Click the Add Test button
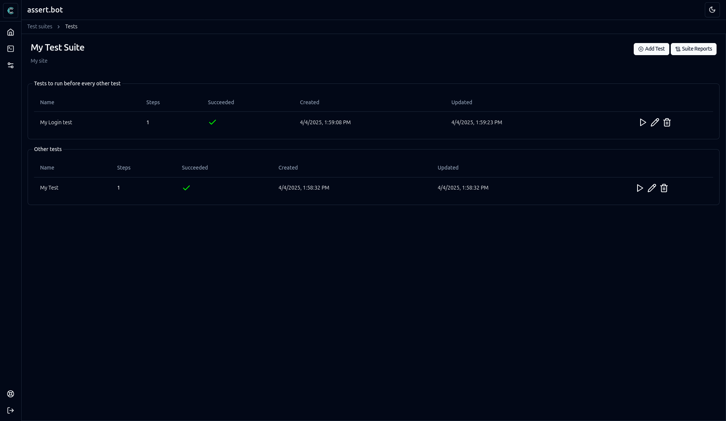Image resolution: width=726 pixels, height=421 pixels. tap(651, 49)
